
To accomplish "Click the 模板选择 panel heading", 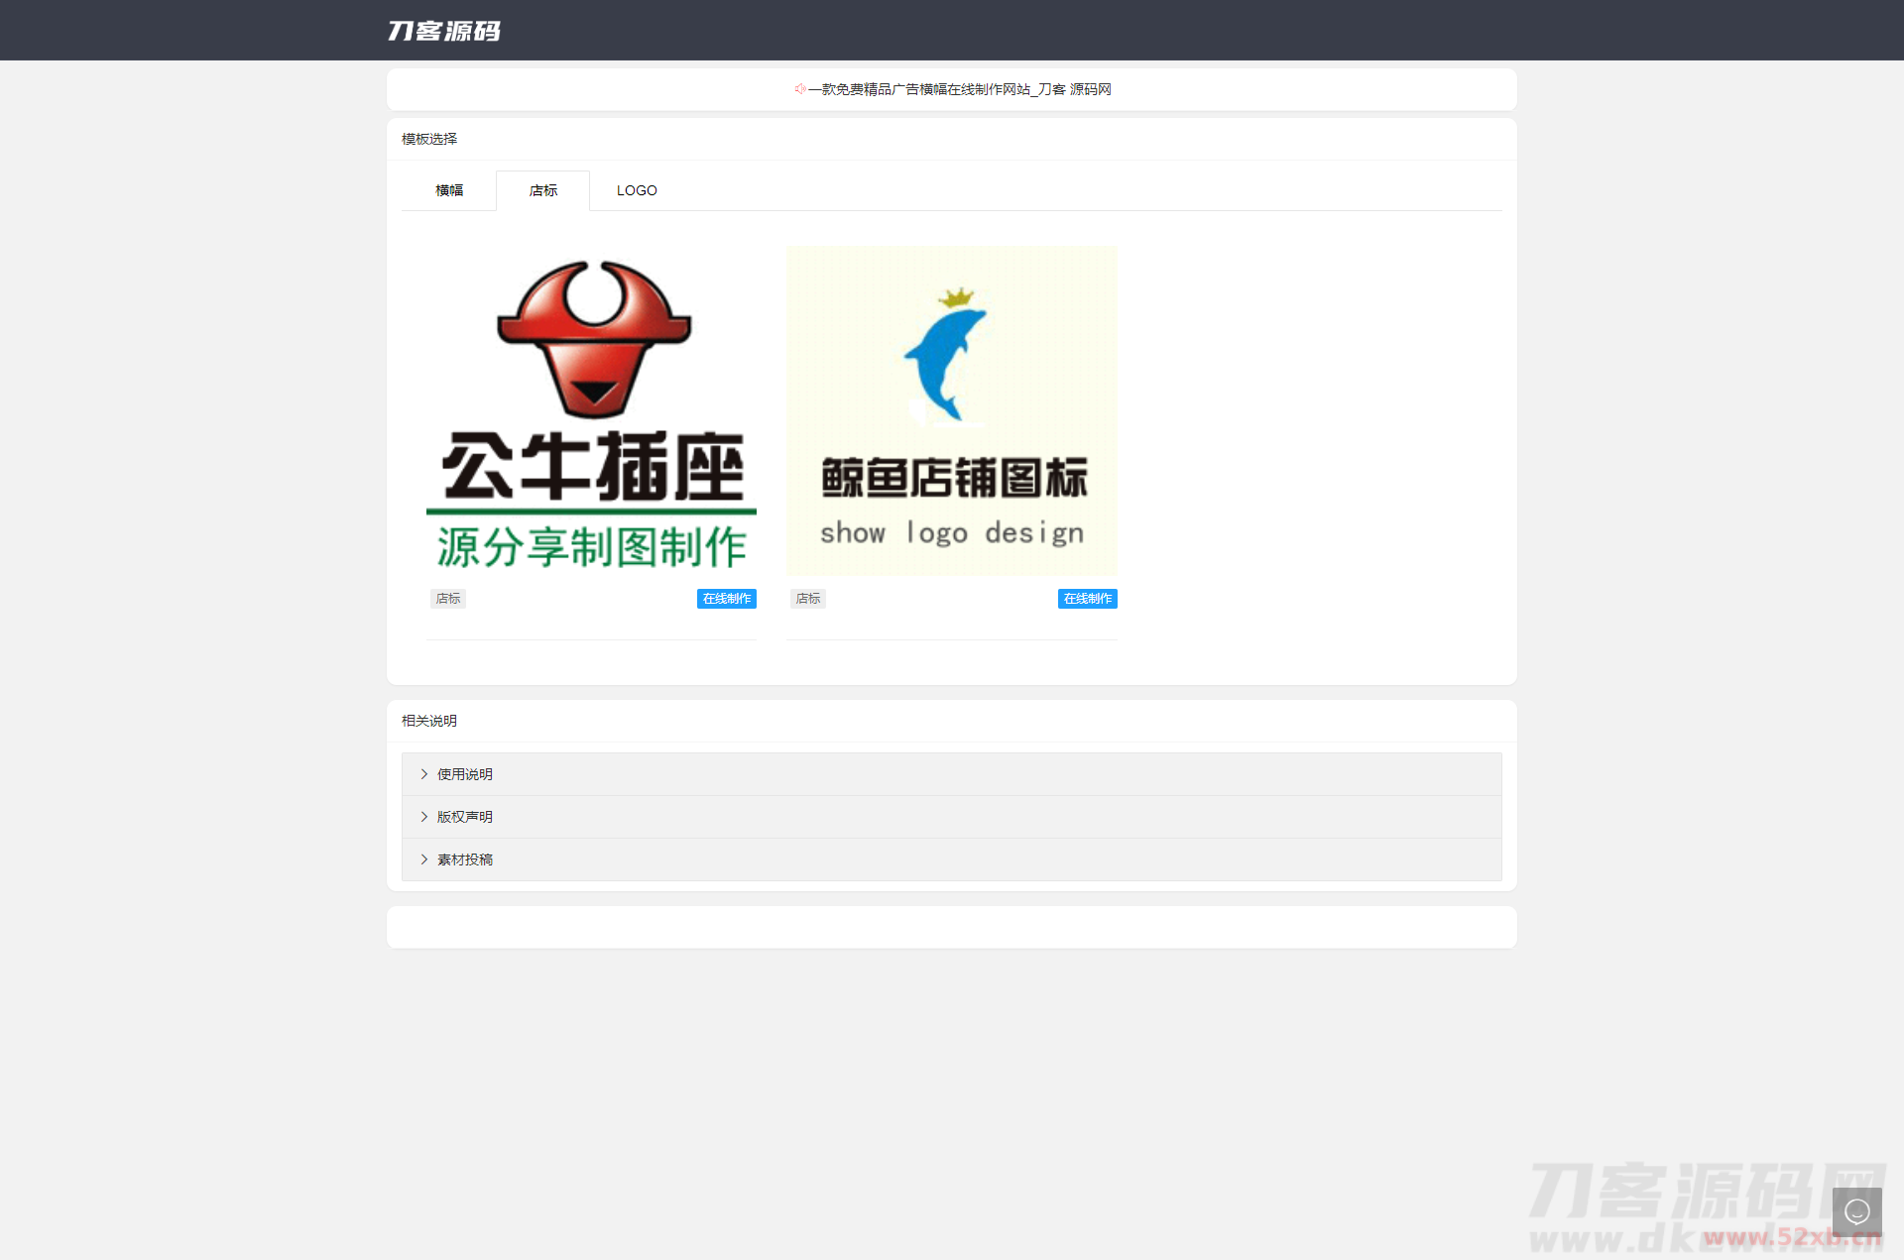I will (x=429, y=139).
